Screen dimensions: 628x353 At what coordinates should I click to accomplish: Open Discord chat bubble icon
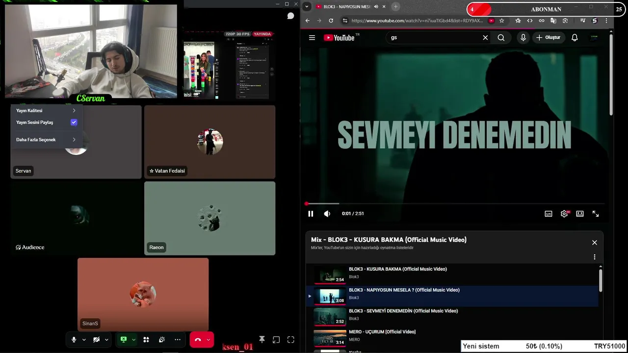point(290,16)
